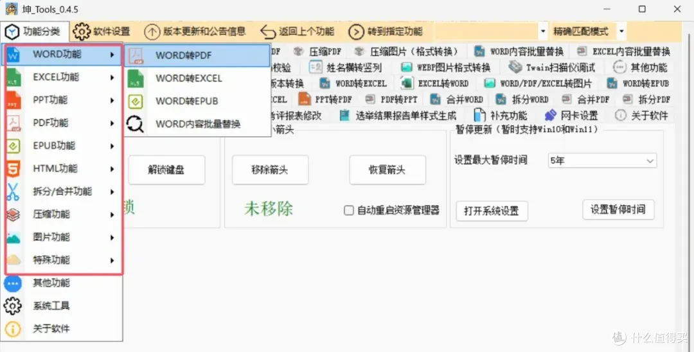Click the layers icon beside 压缩功能
This screenshot has height=352, width=694.
(x=13, y=215)
